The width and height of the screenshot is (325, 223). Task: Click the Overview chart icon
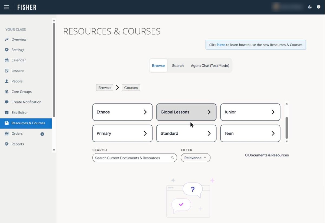pyautogui.click(x=7, y=39)
